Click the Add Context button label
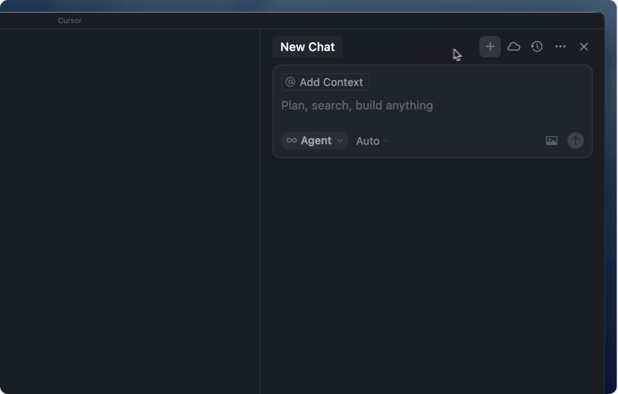618x394 pixels. pyautogui.click(x=331, y=82)
